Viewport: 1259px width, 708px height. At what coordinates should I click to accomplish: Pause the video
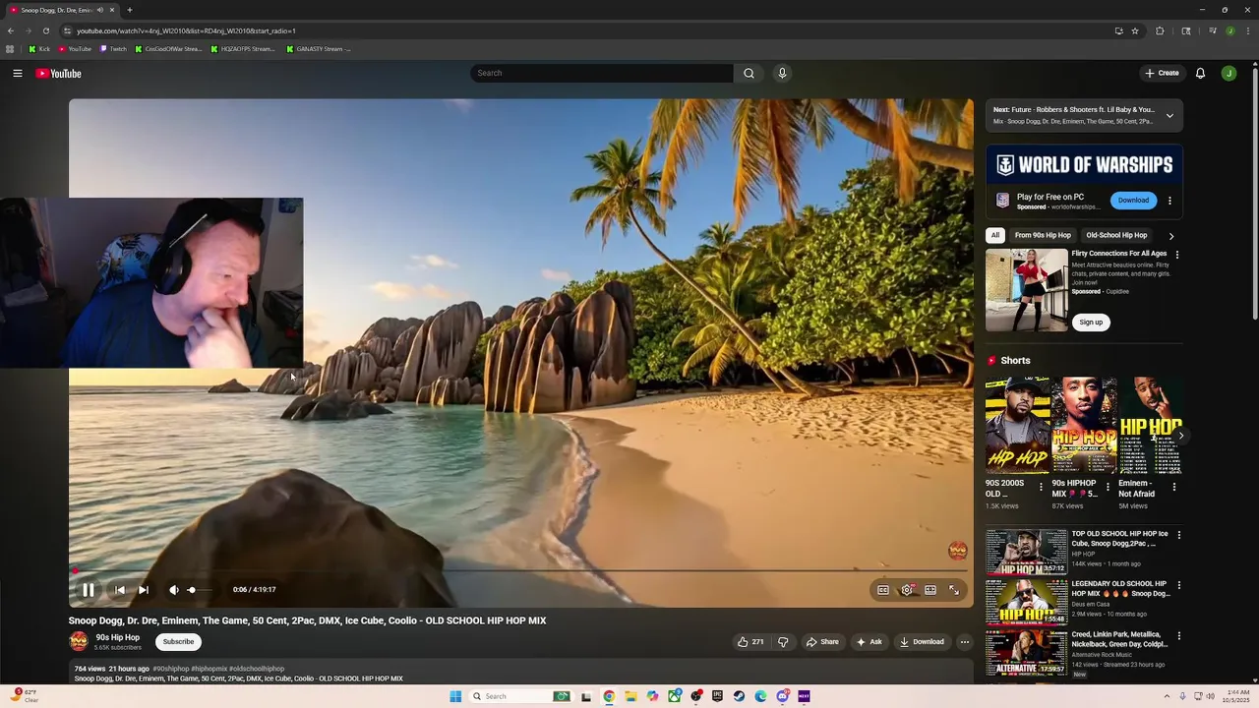coord(89,590)
